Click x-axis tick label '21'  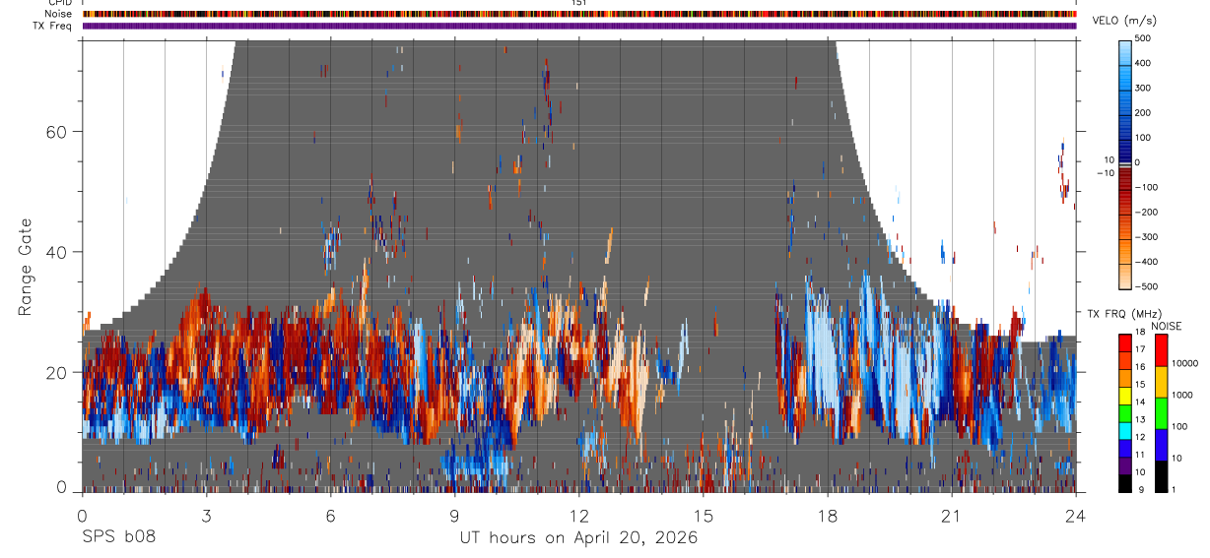click(951, 517)
